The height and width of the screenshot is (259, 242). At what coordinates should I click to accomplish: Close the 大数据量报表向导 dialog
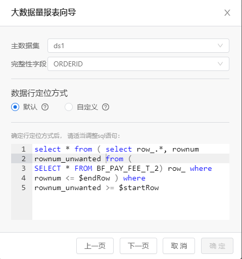coord(227,13)
